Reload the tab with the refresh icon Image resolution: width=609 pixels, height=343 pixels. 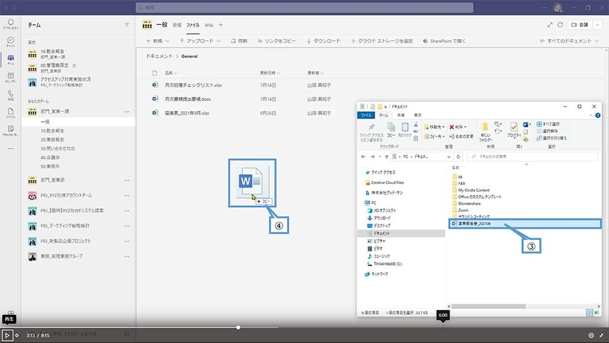(560, 25)
